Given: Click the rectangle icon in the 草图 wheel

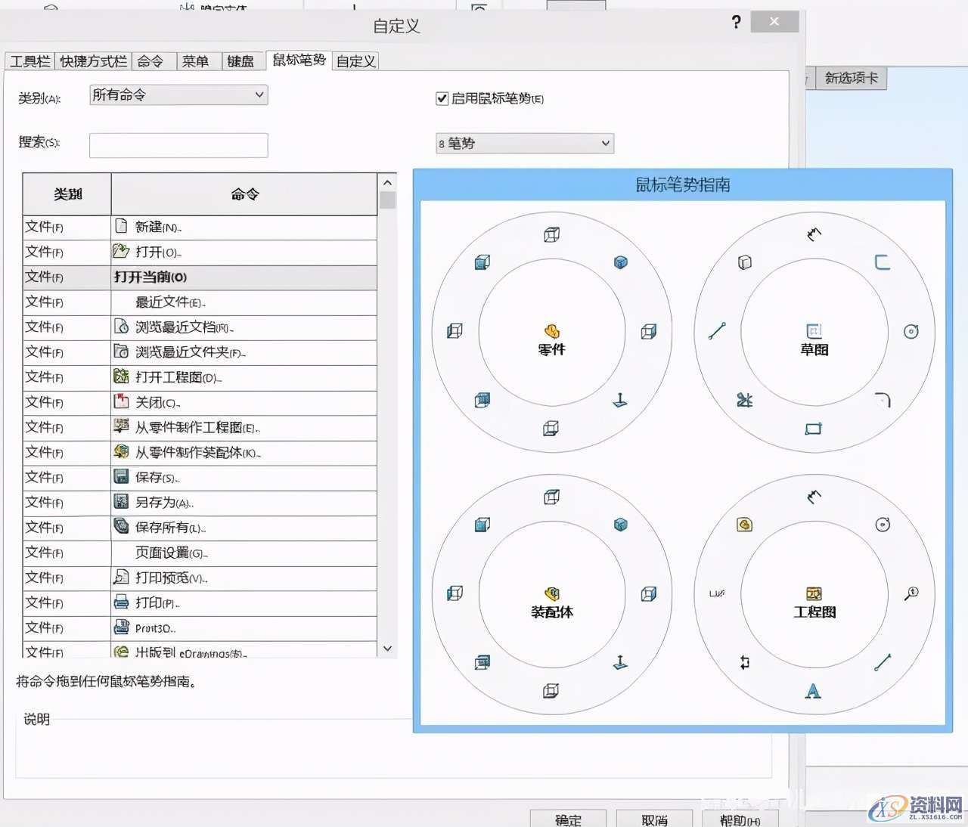Looking at the screenshot, I should tap(813, 429).
